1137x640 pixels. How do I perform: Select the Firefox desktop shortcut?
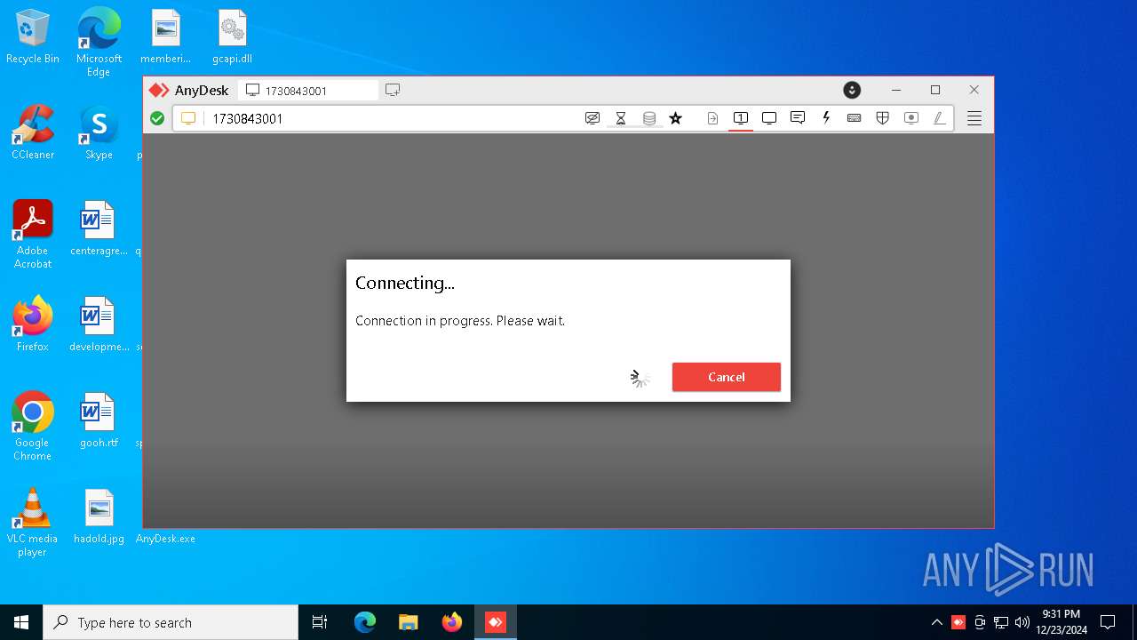click(x=33, y=324)
